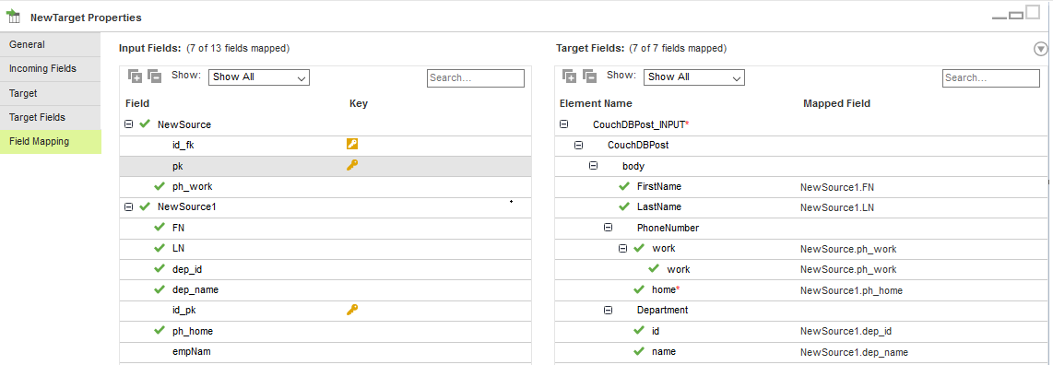
Task: Click green checkmark next to dep_name field
Action: tap(160, 289)
